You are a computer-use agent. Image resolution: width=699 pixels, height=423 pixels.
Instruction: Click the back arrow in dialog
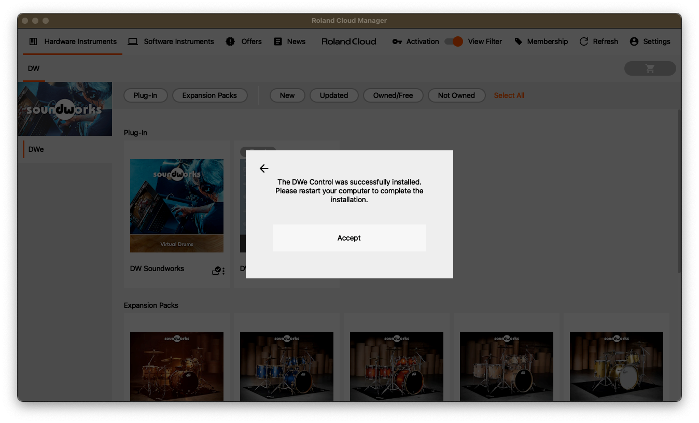[264, 168]
